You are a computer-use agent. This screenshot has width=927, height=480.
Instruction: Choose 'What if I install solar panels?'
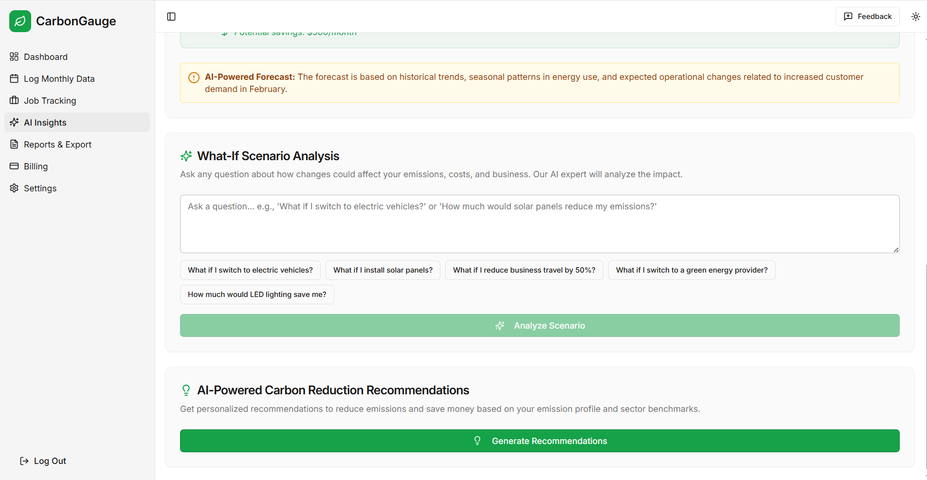click(383, 270)
